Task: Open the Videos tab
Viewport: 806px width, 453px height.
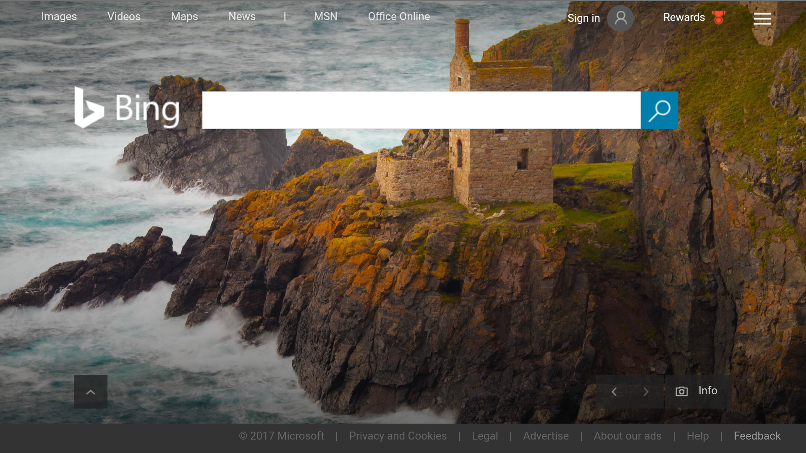Action: click(124, 16)
